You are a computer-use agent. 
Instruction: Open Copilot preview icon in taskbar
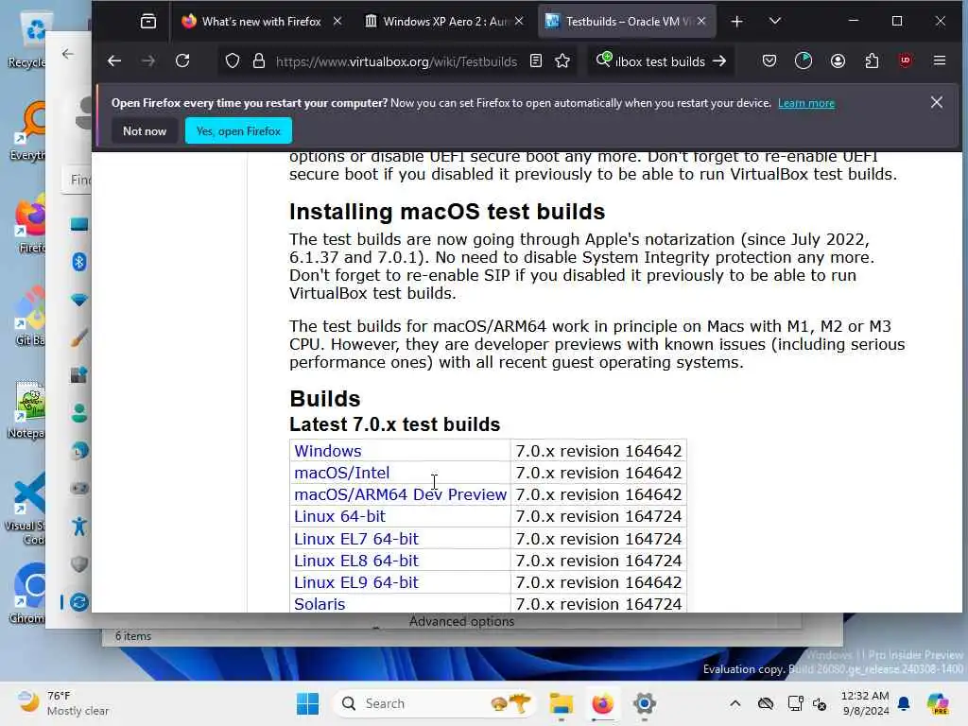coord(938,703)
